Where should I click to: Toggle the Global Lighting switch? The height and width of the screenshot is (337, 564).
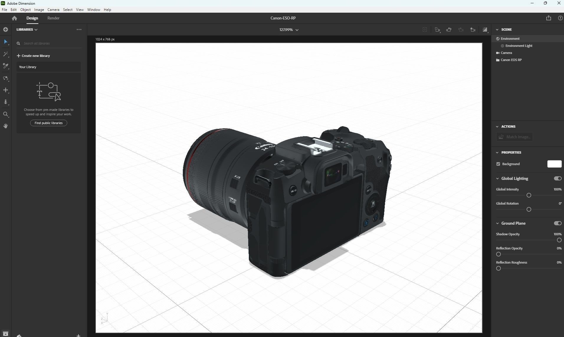(x=558, y=178)
